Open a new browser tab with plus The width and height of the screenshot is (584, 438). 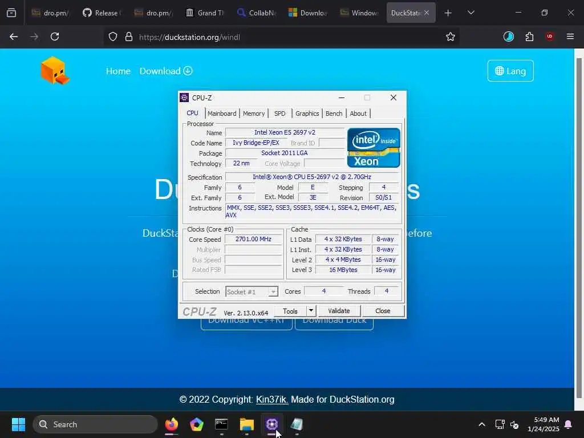[448, 13]
